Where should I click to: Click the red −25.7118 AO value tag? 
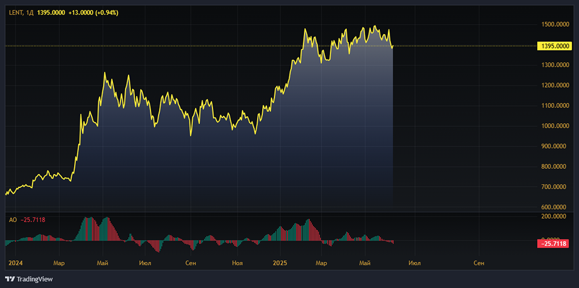554,244
